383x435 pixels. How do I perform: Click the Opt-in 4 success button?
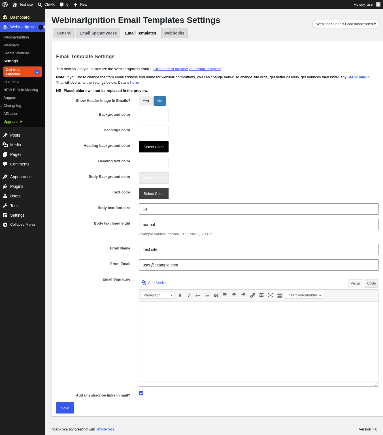23,72
